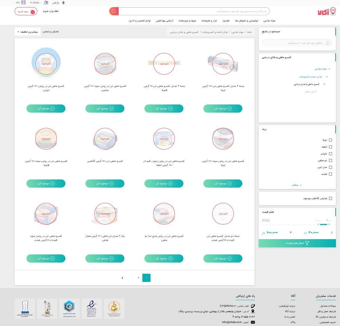Click the Samandehi gold badge in footer

114,308
